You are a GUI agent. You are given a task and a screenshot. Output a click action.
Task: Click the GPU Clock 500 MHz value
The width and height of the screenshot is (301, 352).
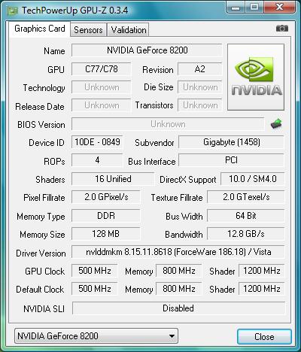point(95,271)
